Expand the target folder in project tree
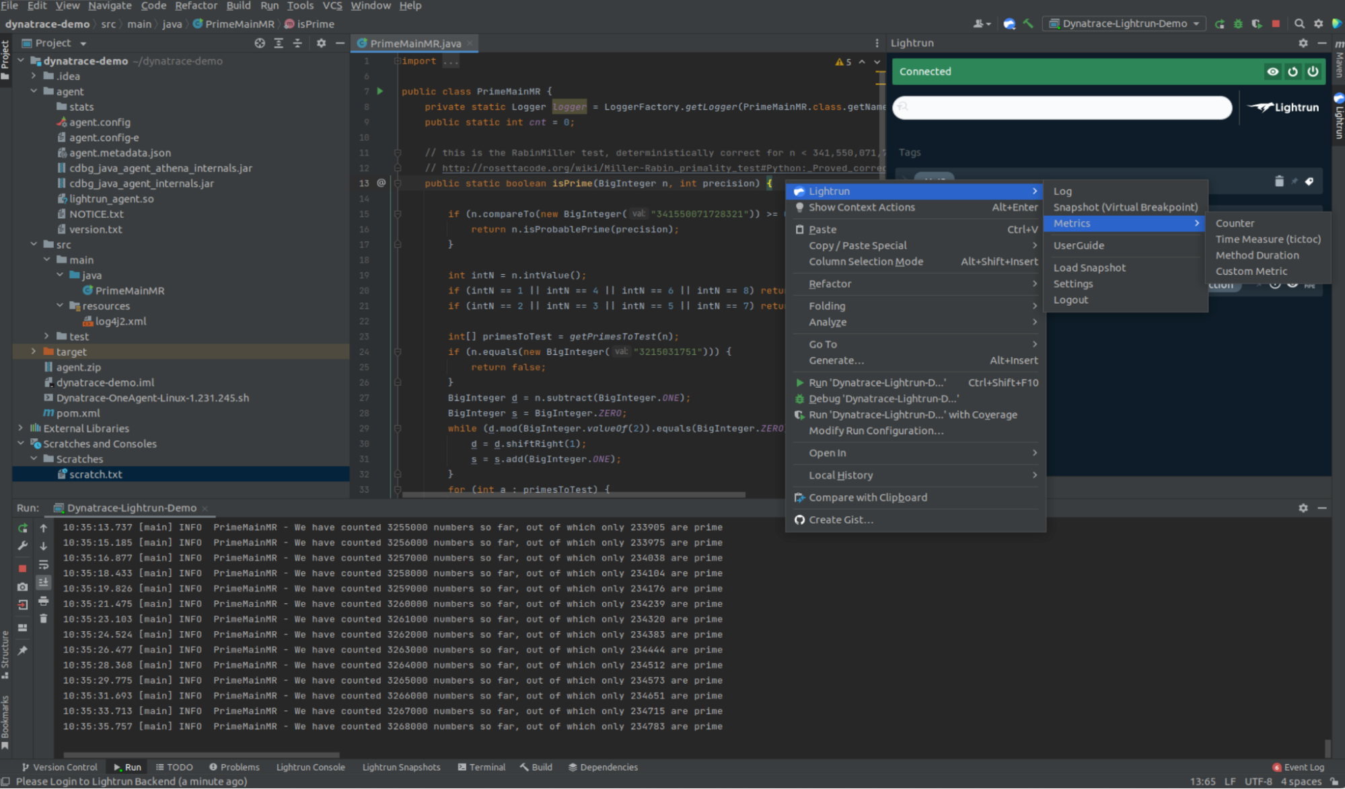The height and width of the screenshot is (789, 1345). pos(34,351)
